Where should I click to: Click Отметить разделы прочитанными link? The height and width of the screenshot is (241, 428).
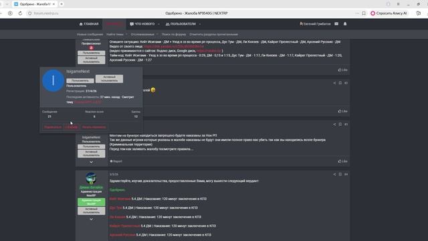[213, 34]
